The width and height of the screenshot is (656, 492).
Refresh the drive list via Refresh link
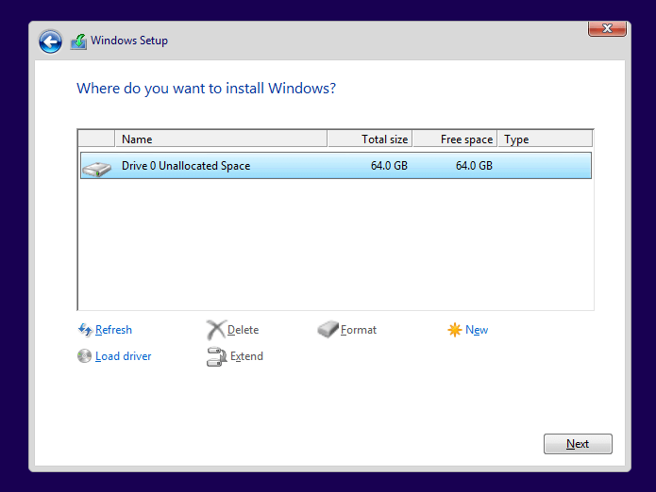[x=113, y=330]
